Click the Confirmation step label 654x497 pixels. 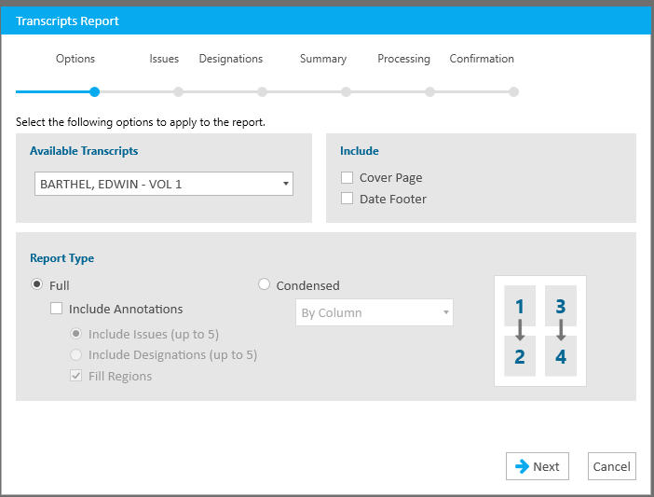coord(482,59)
